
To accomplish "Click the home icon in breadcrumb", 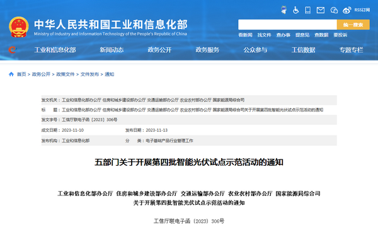I will pos(11,74).
